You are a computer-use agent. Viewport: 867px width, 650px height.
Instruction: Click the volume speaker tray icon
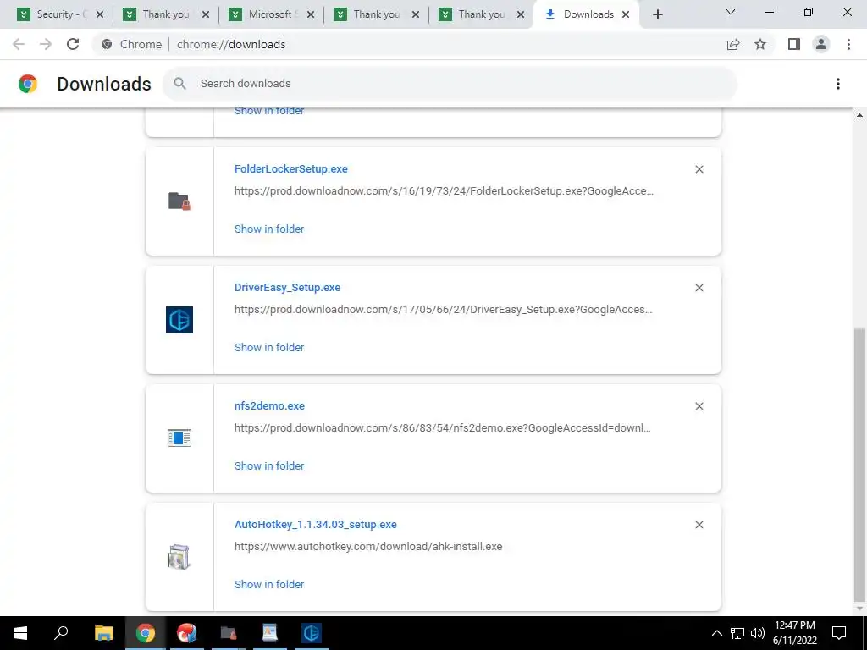click(x=758, y=633)
